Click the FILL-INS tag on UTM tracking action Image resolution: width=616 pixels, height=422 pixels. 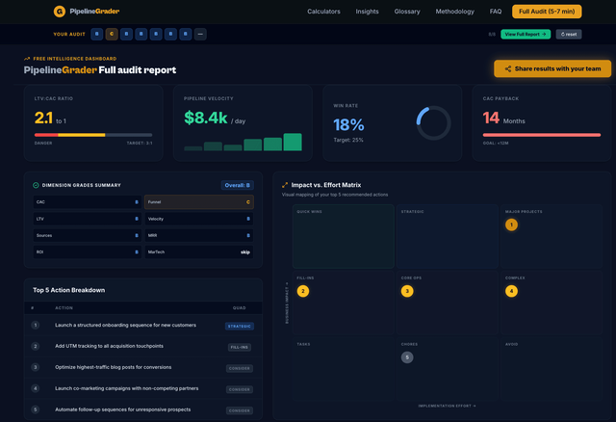click(x=240, y=347)
